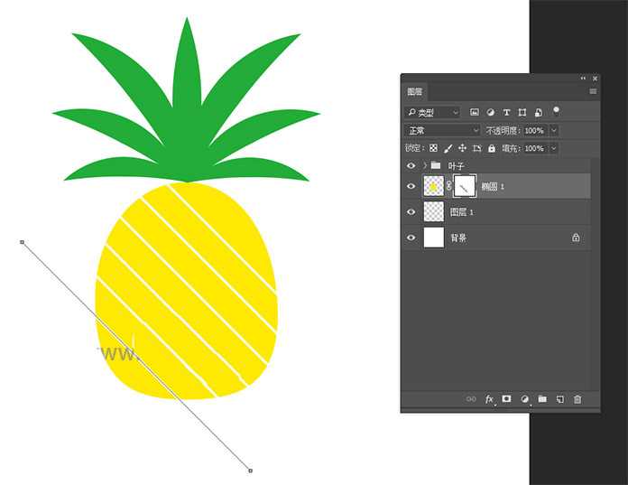Lock transparent pixels icon

point(433,148)
